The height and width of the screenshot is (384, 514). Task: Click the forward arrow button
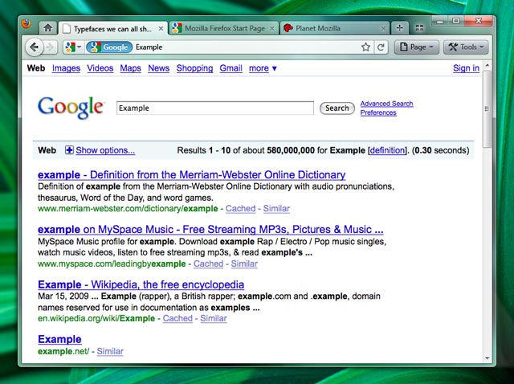(x=50, y=47)
